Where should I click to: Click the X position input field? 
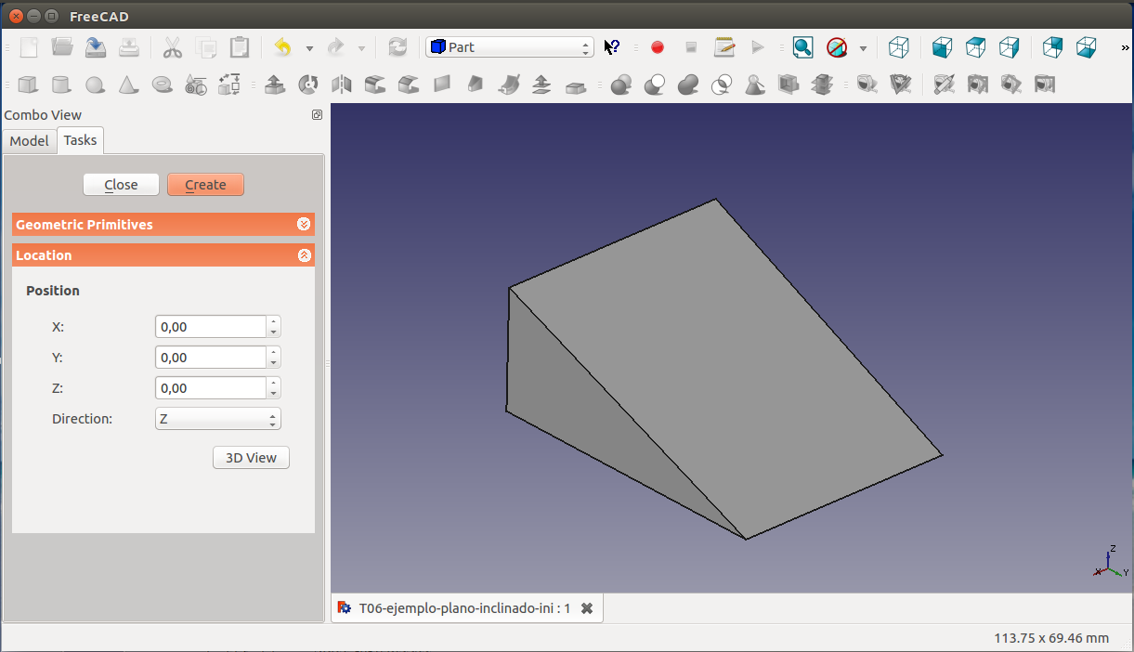point(211,327)
